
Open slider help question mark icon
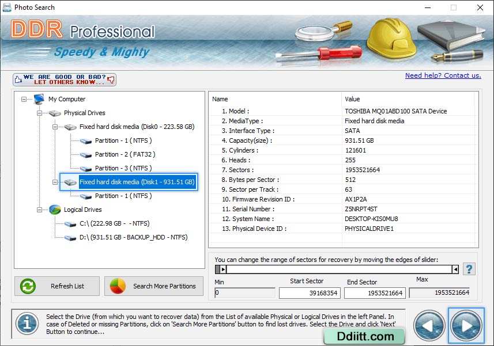469,269
